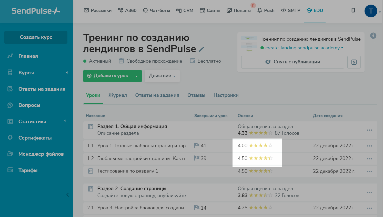Open the create-landing.sendpulse.academy link
The height and width of the screenshot is (217, 383).
coord(302,48)
